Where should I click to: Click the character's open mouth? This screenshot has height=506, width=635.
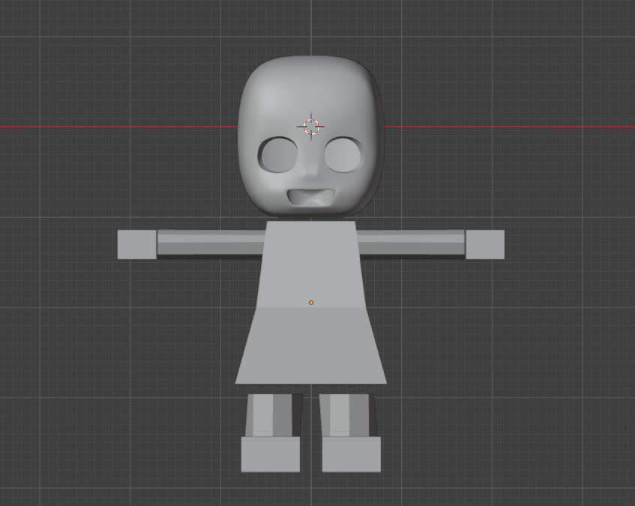click(313, 198)
